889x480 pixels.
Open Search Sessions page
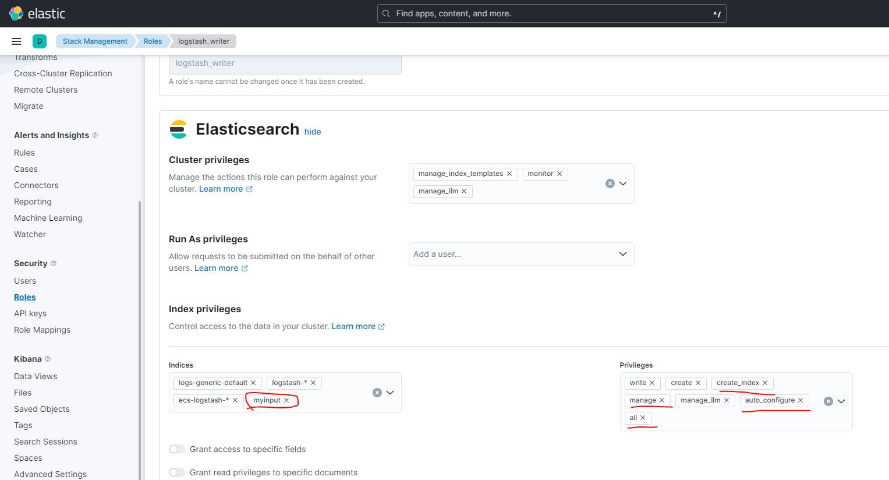pos(45,442)
